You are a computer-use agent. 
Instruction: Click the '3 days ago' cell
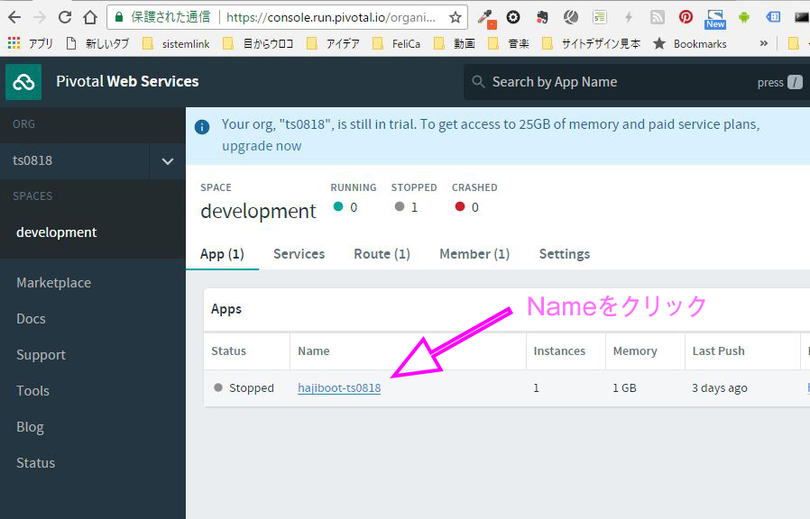[720, 388]
